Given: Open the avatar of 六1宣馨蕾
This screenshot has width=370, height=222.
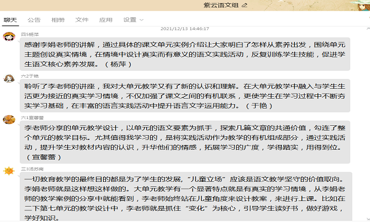Looking at the screenshot, I should pyautogui.click(x=9, y=120).
